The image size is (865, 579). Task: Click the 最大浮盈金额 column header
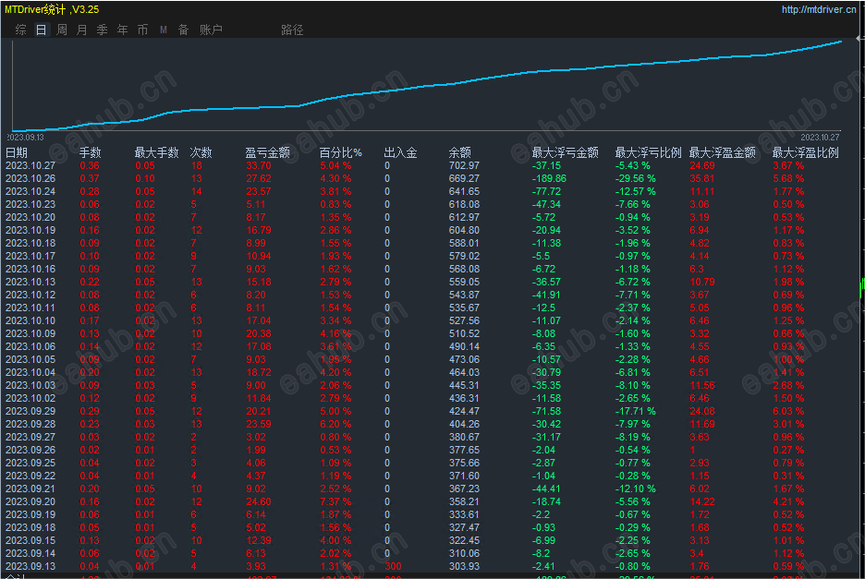click(722, 152)
